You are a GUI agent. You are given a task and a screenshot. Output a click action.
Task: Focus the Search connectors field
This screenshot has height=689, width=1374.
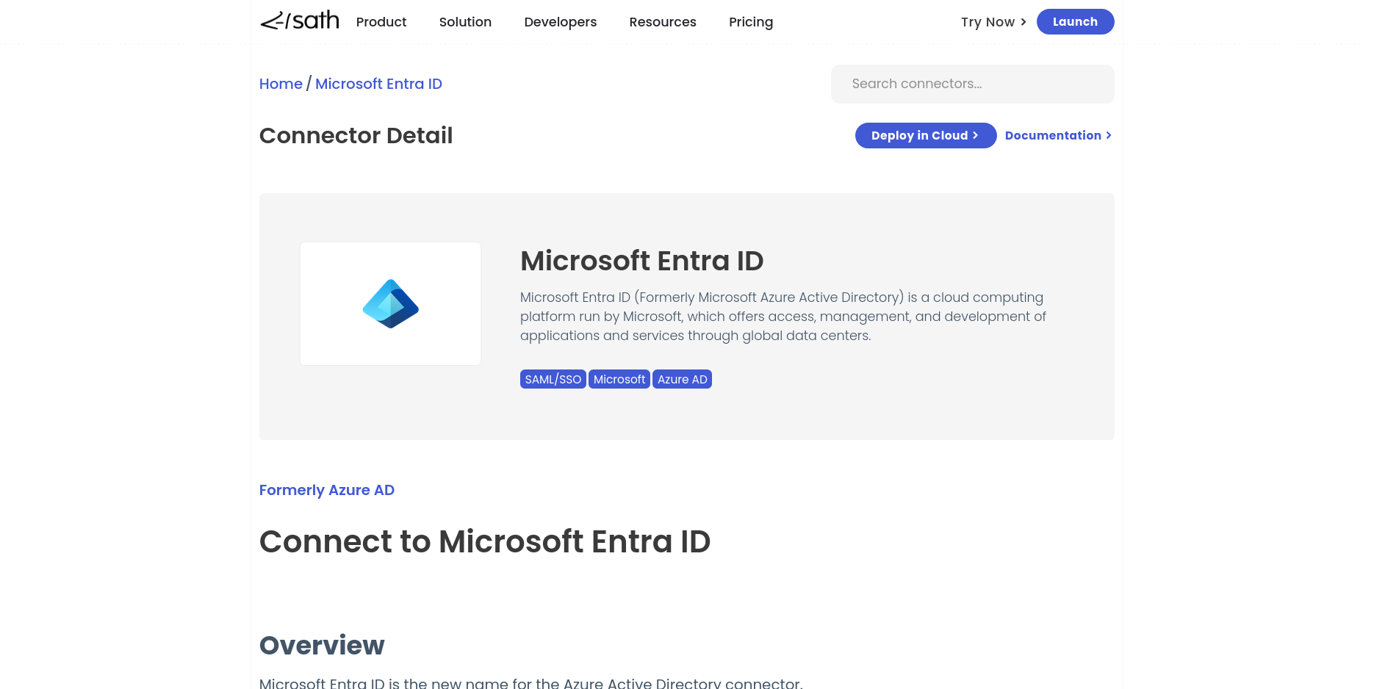(972, 84)
